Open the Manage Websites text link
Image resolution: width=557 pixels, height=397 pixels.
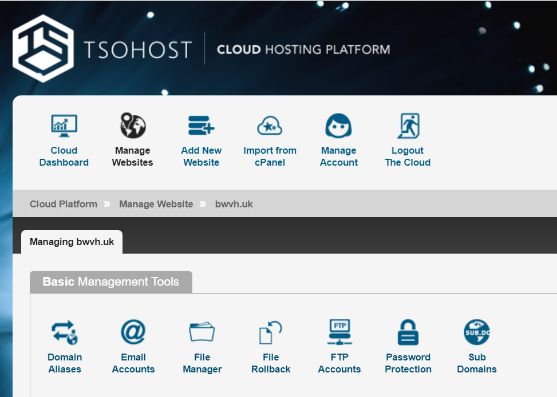[132, 157]
